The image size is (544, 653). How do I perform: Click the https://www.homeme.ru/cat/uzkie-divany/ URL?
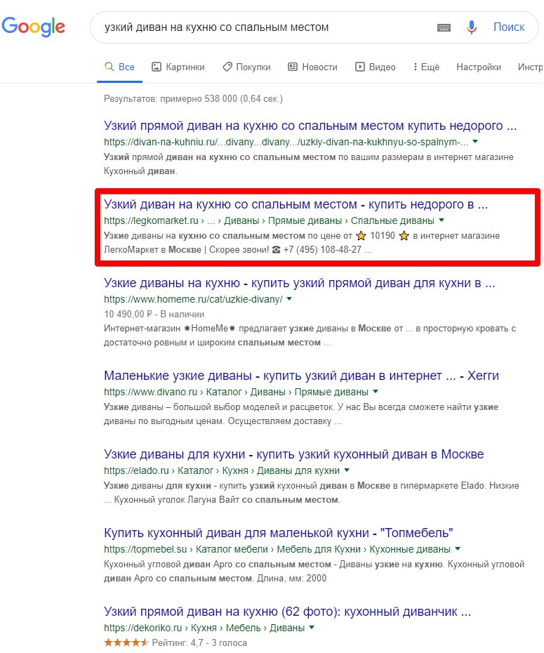pos(193,299)
